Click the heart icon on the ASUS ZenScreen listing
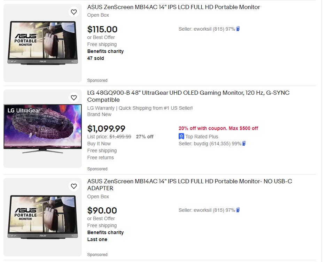 click(x=74, y=12)
